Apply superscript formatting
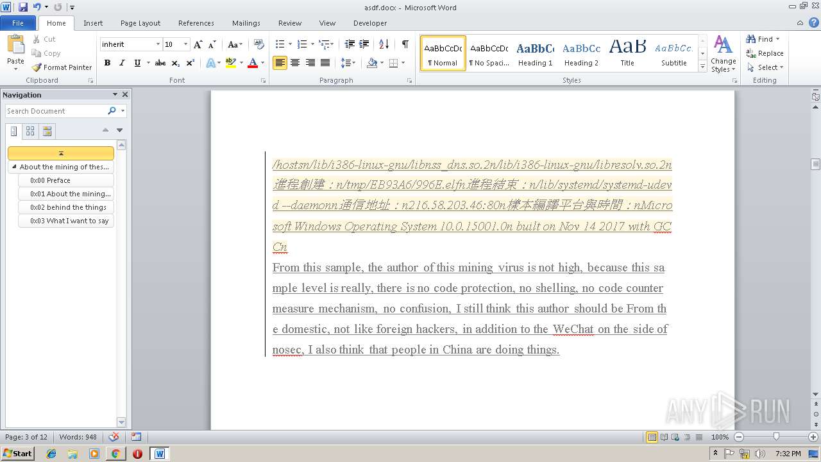 pos(190,63)
